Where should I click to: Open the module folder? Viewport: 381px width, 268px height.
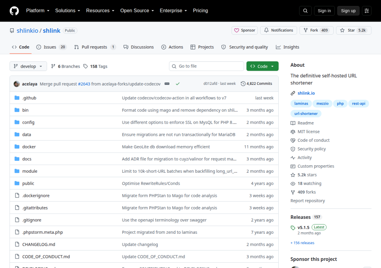(x=30, y=171)
